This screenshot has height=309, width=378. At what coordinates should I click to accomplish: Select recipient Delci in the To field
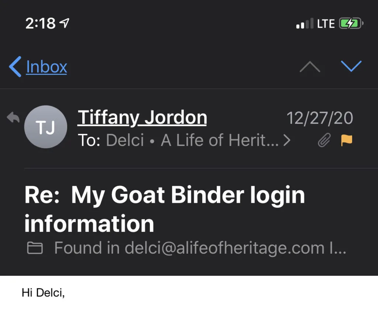[x=125, y=140]
